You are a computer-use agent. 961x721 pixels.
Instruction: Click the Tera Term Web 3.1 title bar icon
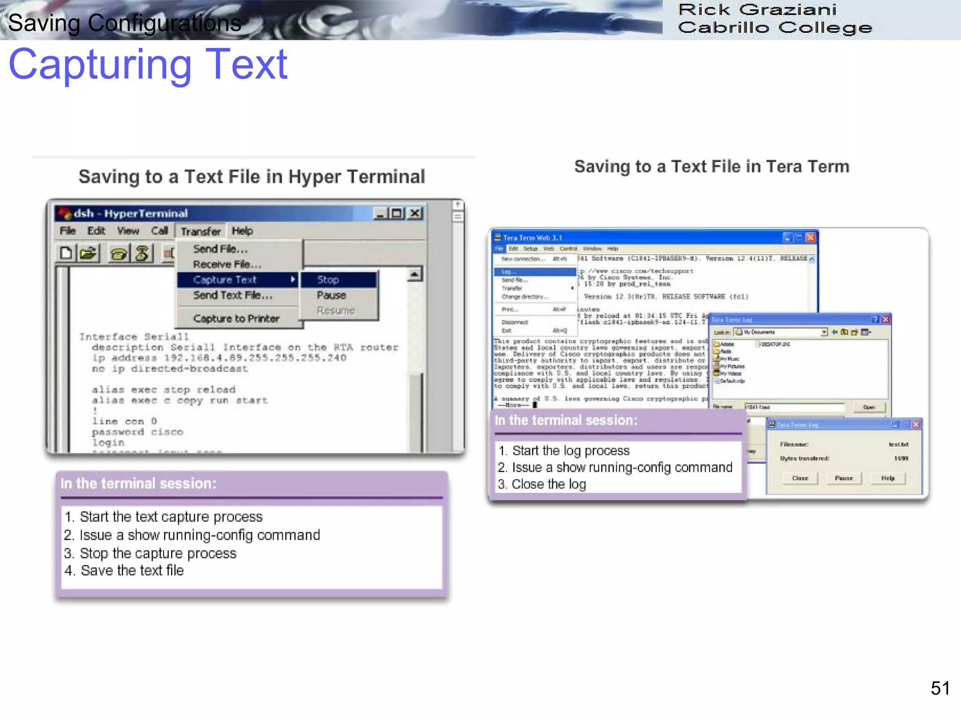pos(498,238)
